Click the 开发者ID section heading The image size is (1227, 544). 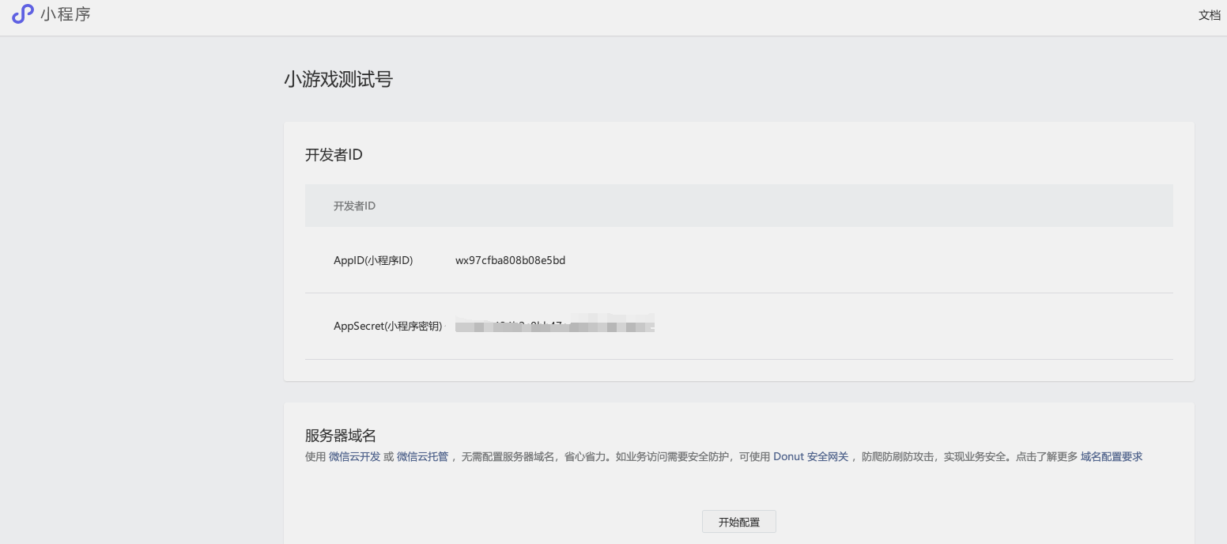click(x=334, y=155)
